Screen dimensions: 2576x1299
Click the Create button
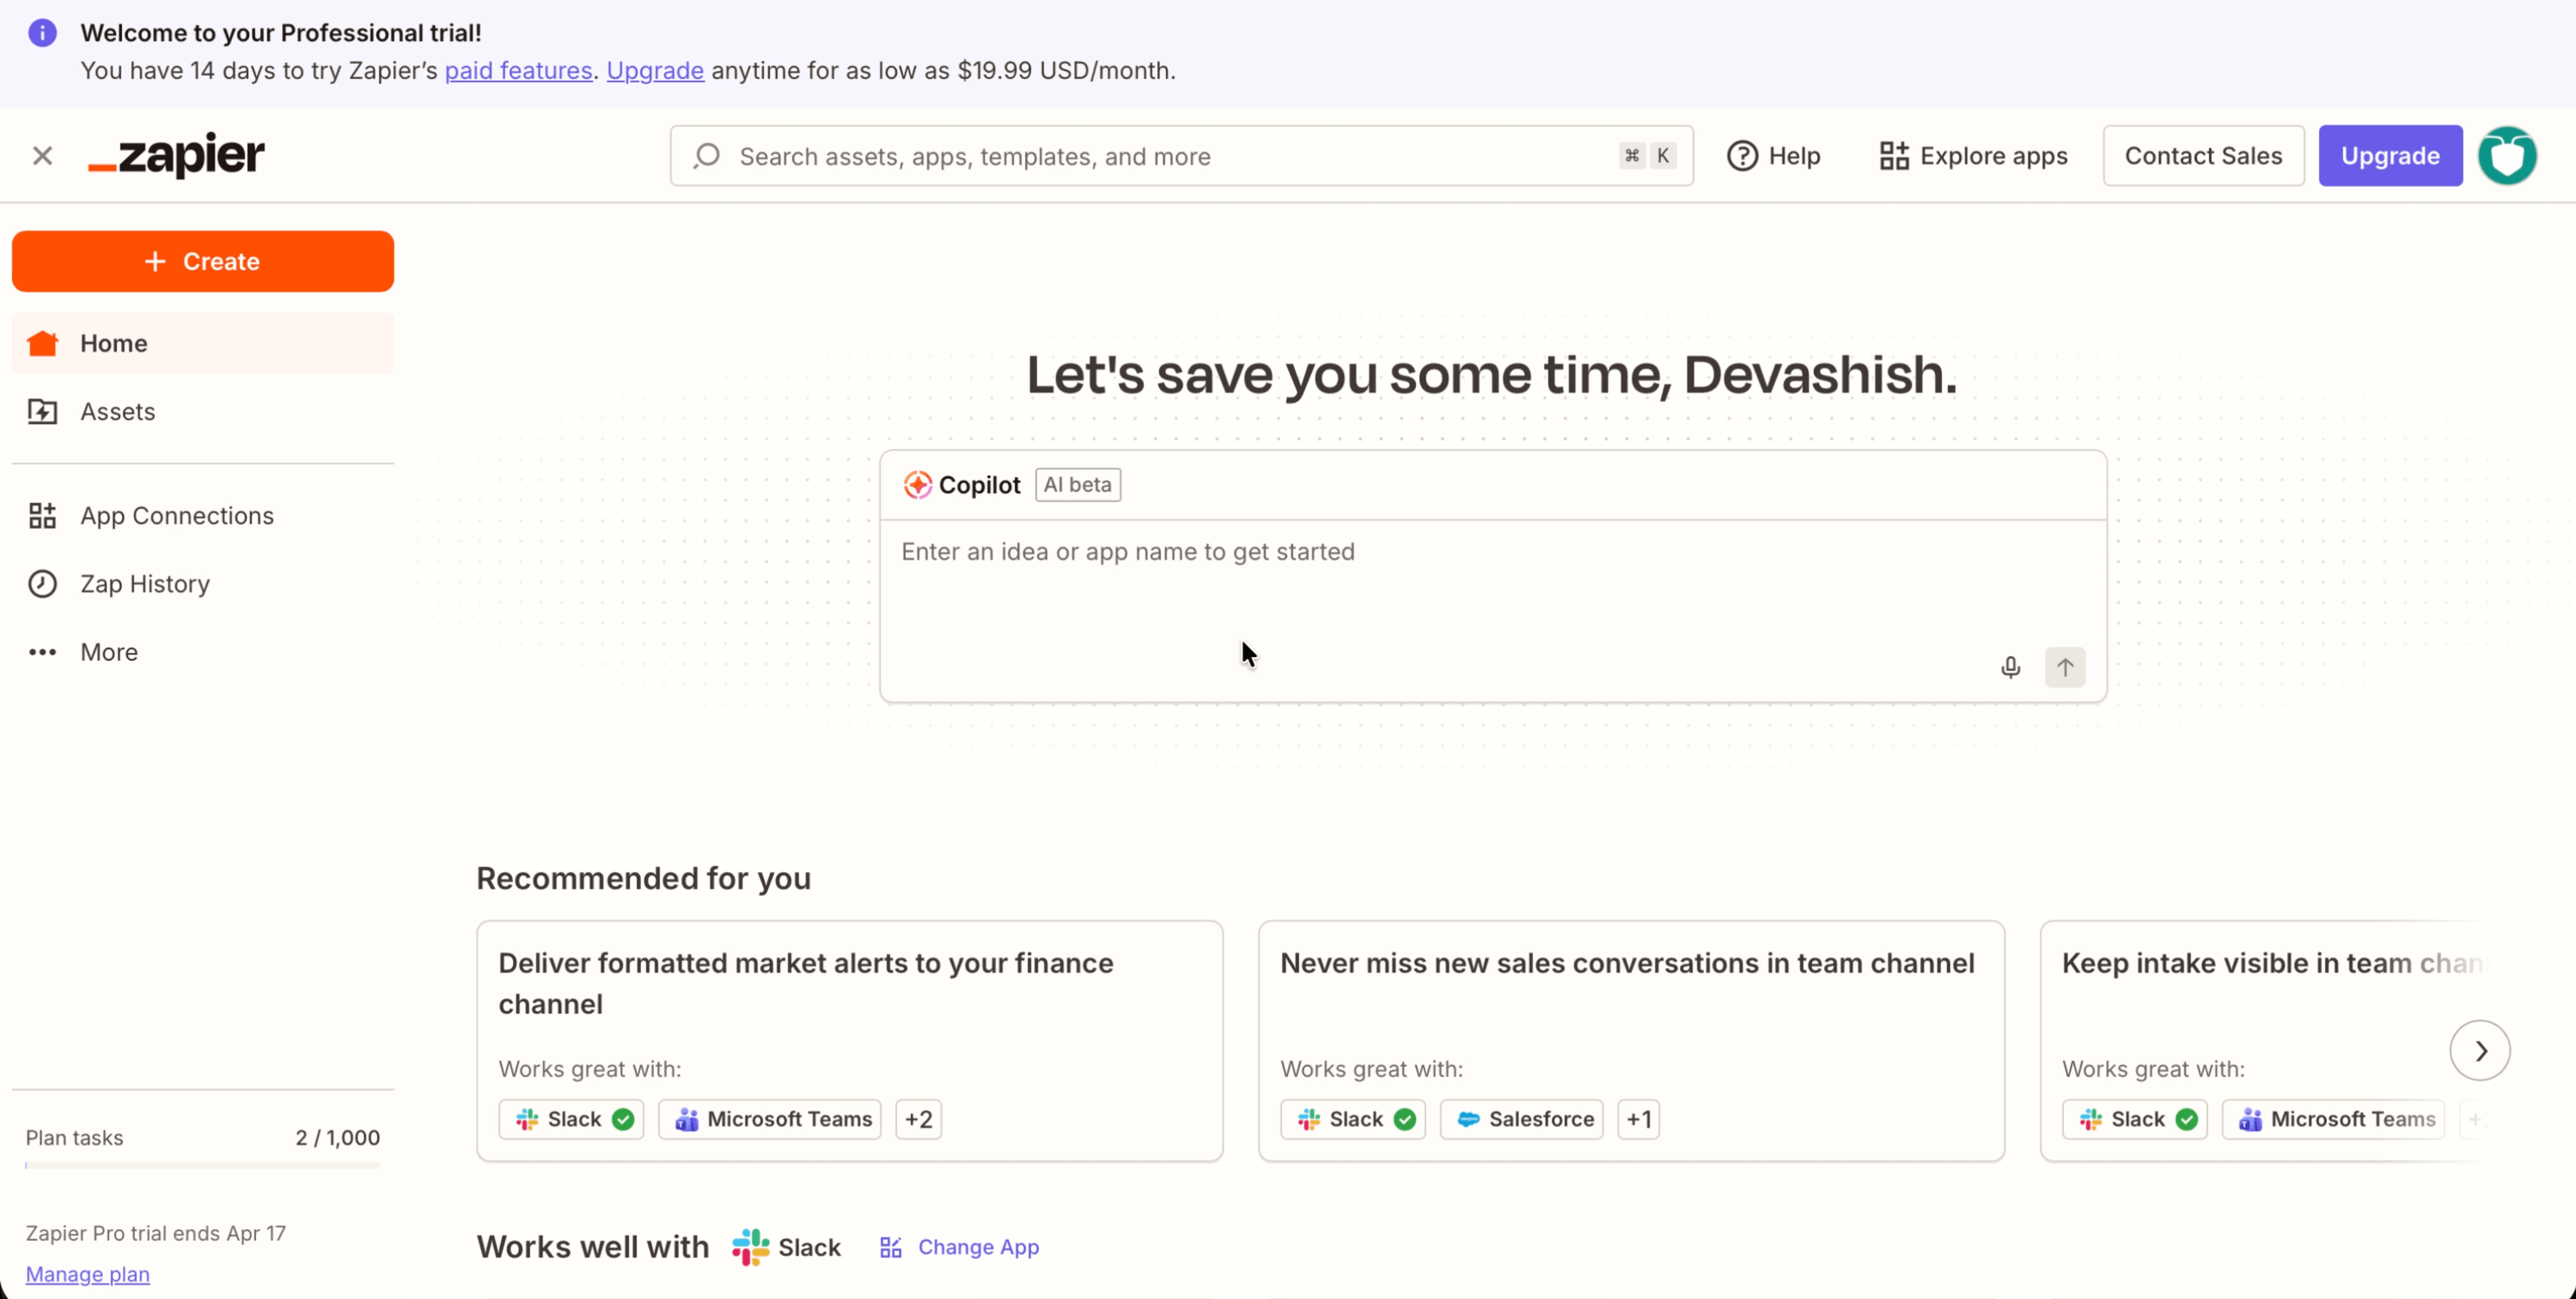(202, 261)
